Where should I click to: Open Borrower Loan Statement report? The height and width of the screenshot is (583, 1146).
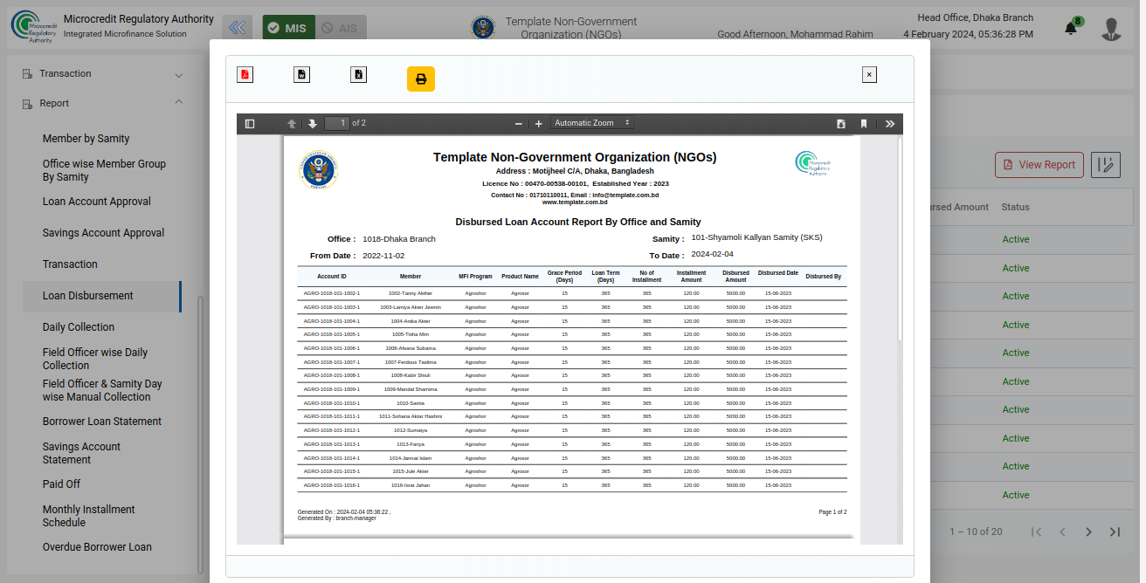[102, 422]
